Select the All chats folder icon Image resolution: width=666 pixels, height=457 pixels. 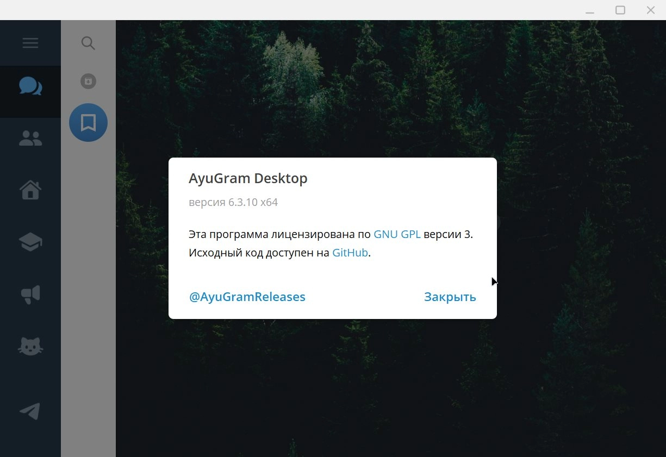point(30,86)
